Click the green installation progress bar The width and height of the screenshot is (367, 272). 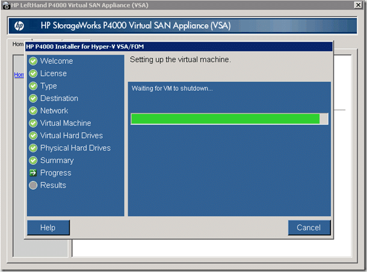coord(229,119)
